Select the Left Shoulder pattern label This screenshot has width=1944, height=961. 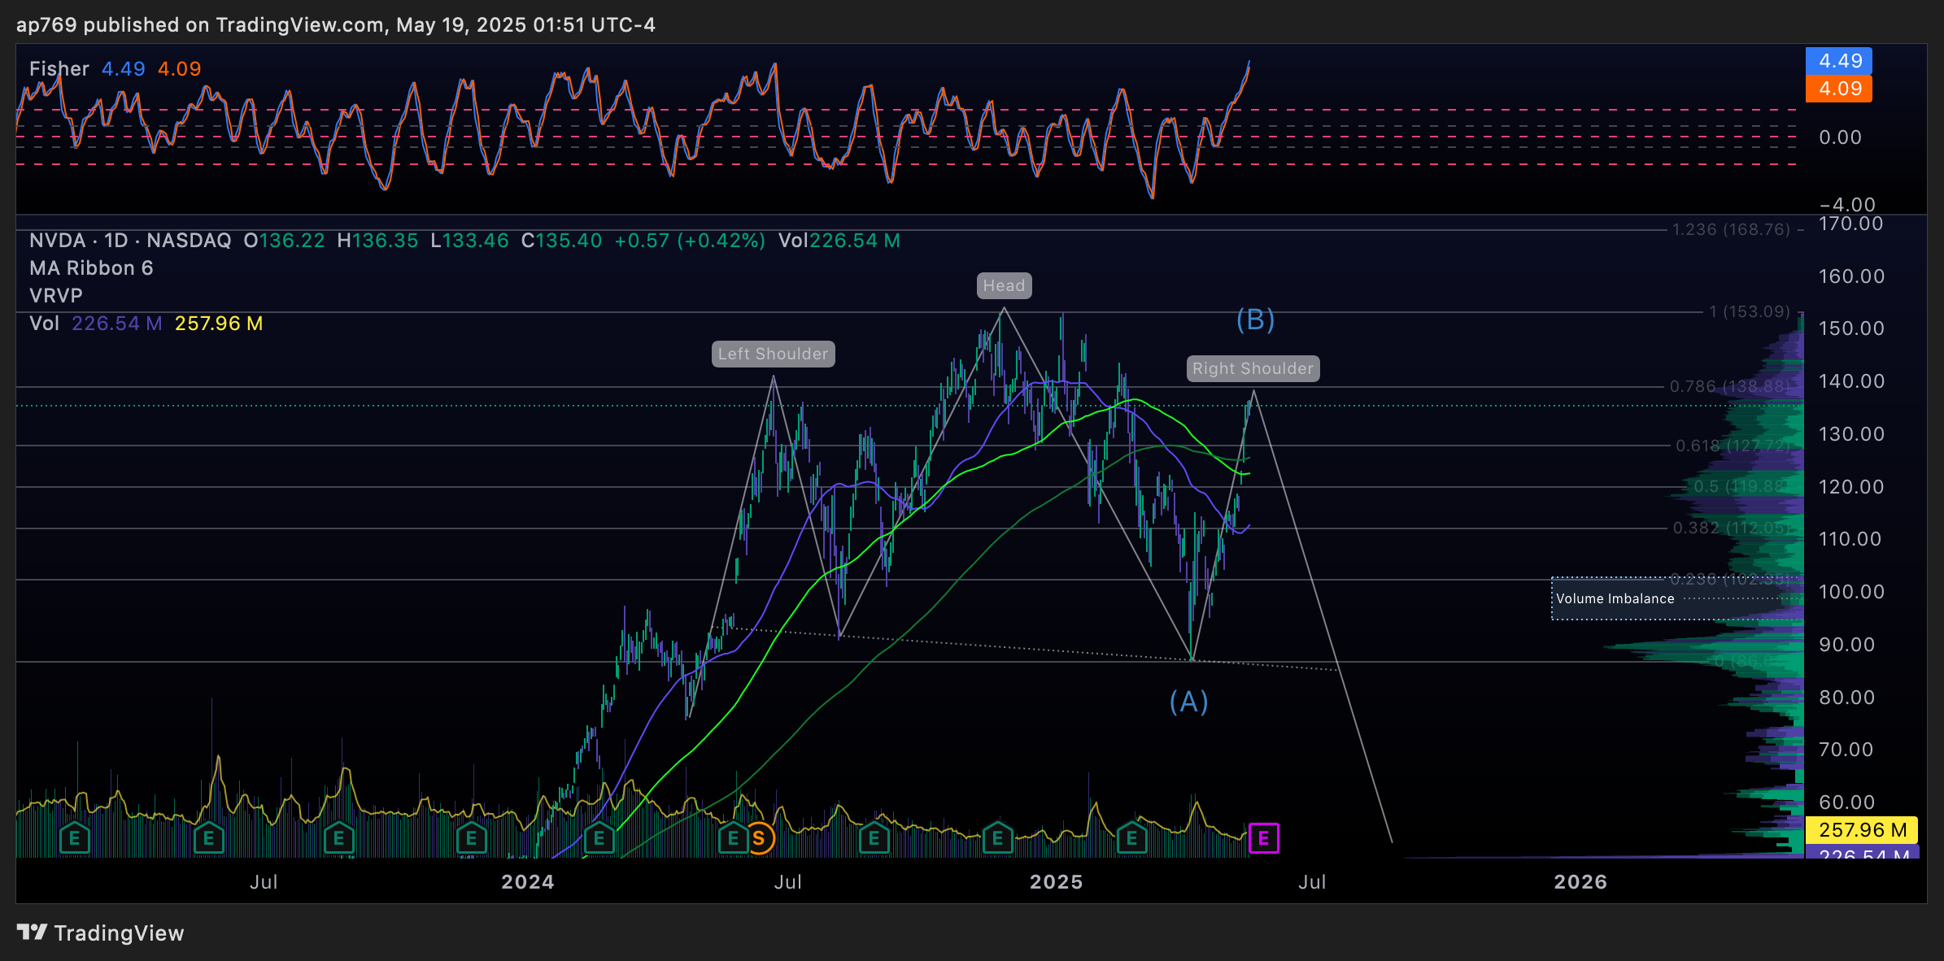click(773, 354)
